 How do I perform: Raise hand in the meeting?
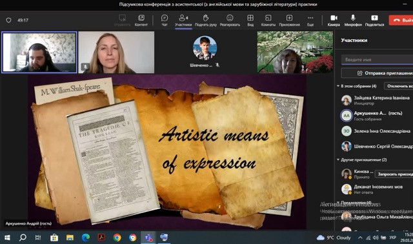[206, 20]
